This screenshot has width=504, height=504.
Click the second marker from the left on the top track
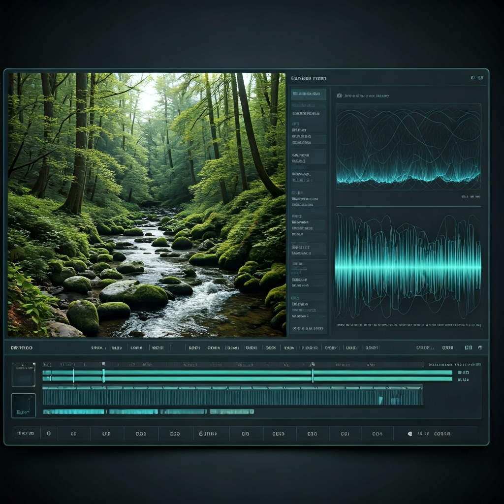[x=103, y=375]
